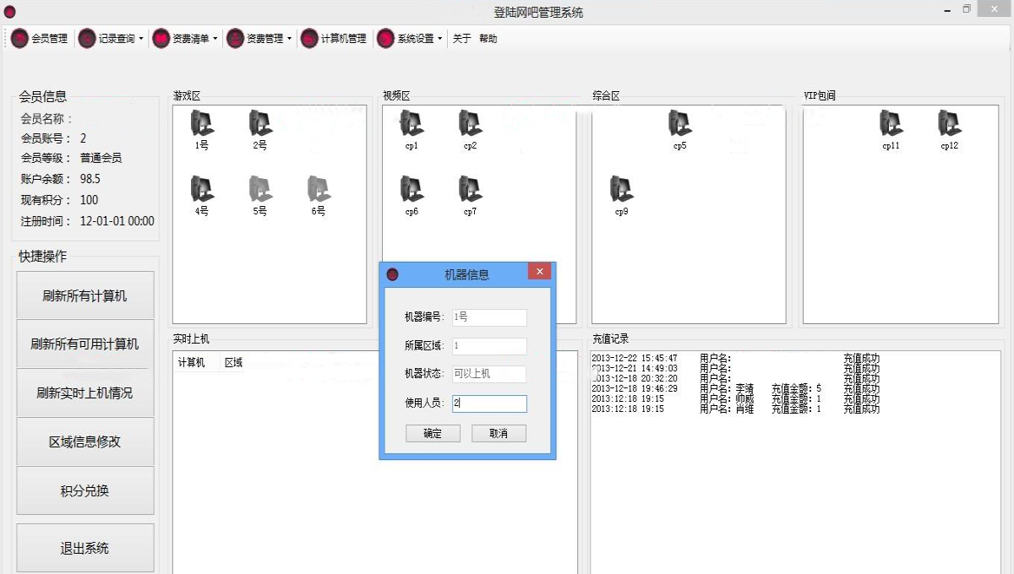Open 区域信息修改
This screenshot has width=1014, height=574.
click(x=85, y=441)
